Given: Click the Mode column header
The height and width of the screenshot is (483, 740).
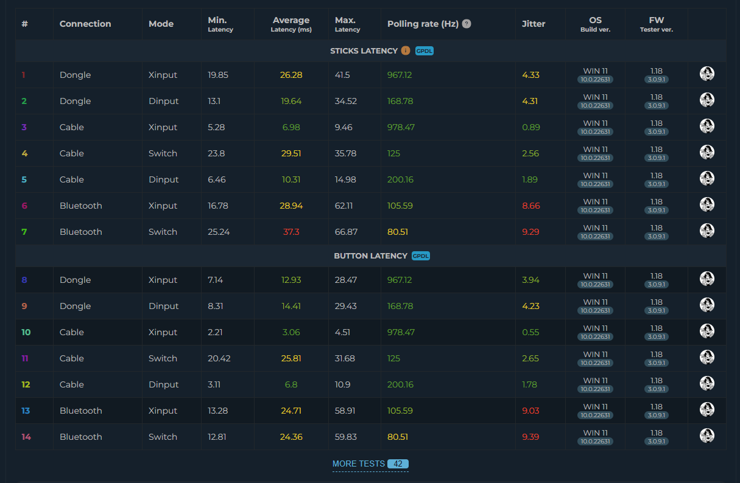Looking at the screenshot, I should tap(161, 24).
